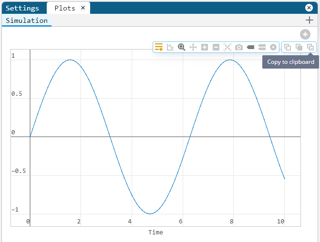This screenshot has width=320, height=242.
Task: Click x-axis tick label 10
Action: click(x=280, y=221)
